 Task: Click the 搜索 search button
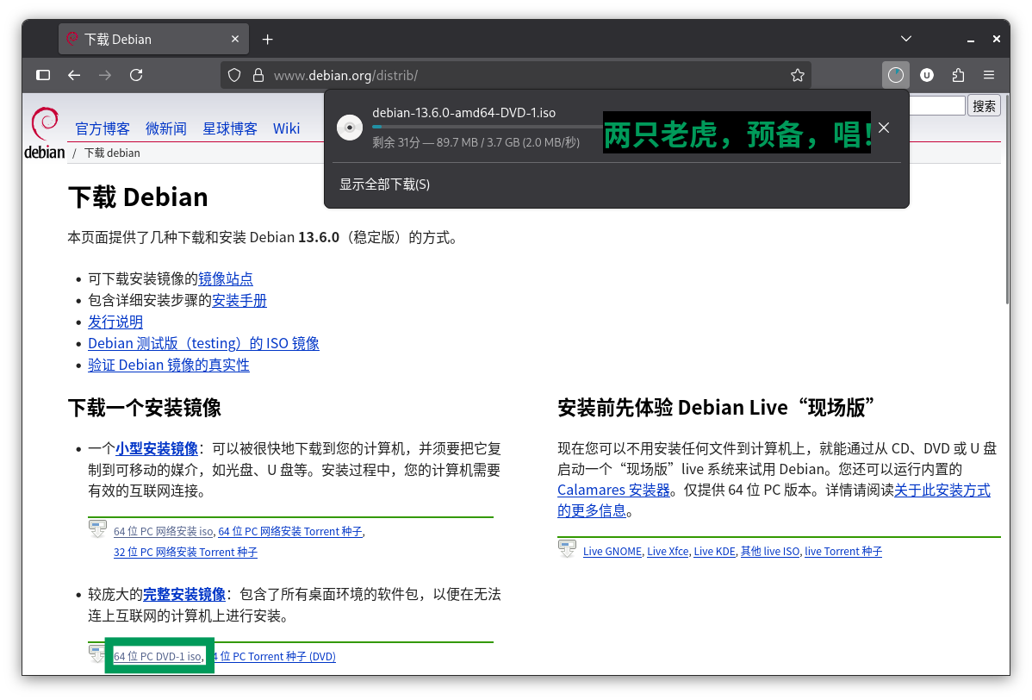(984, 106)
